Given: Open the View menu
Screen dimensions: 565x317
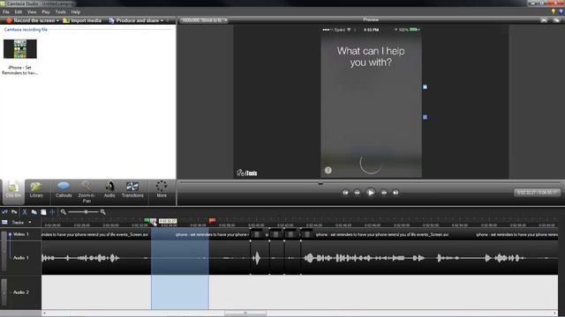Looking at the screenshot, I should point(32,11).
